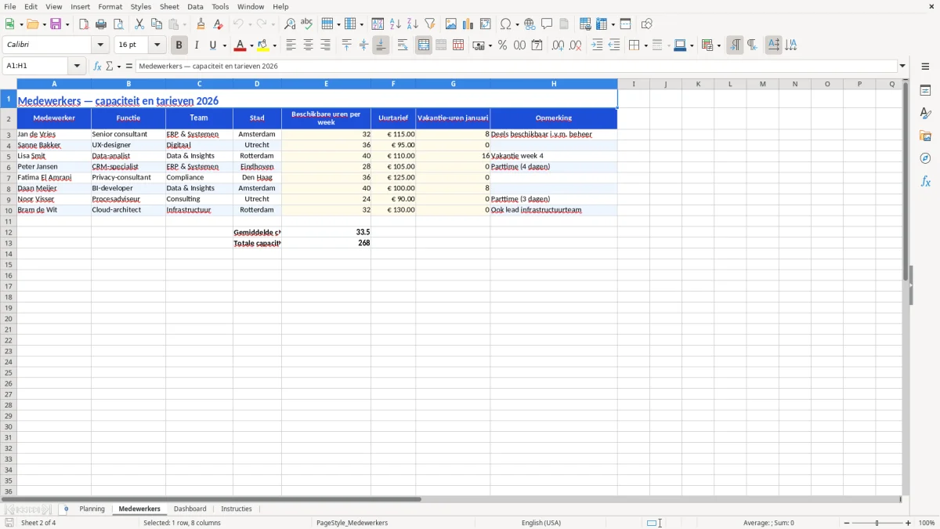Open the Tools menu
940x529 pixels.
(x=220, y=6)
